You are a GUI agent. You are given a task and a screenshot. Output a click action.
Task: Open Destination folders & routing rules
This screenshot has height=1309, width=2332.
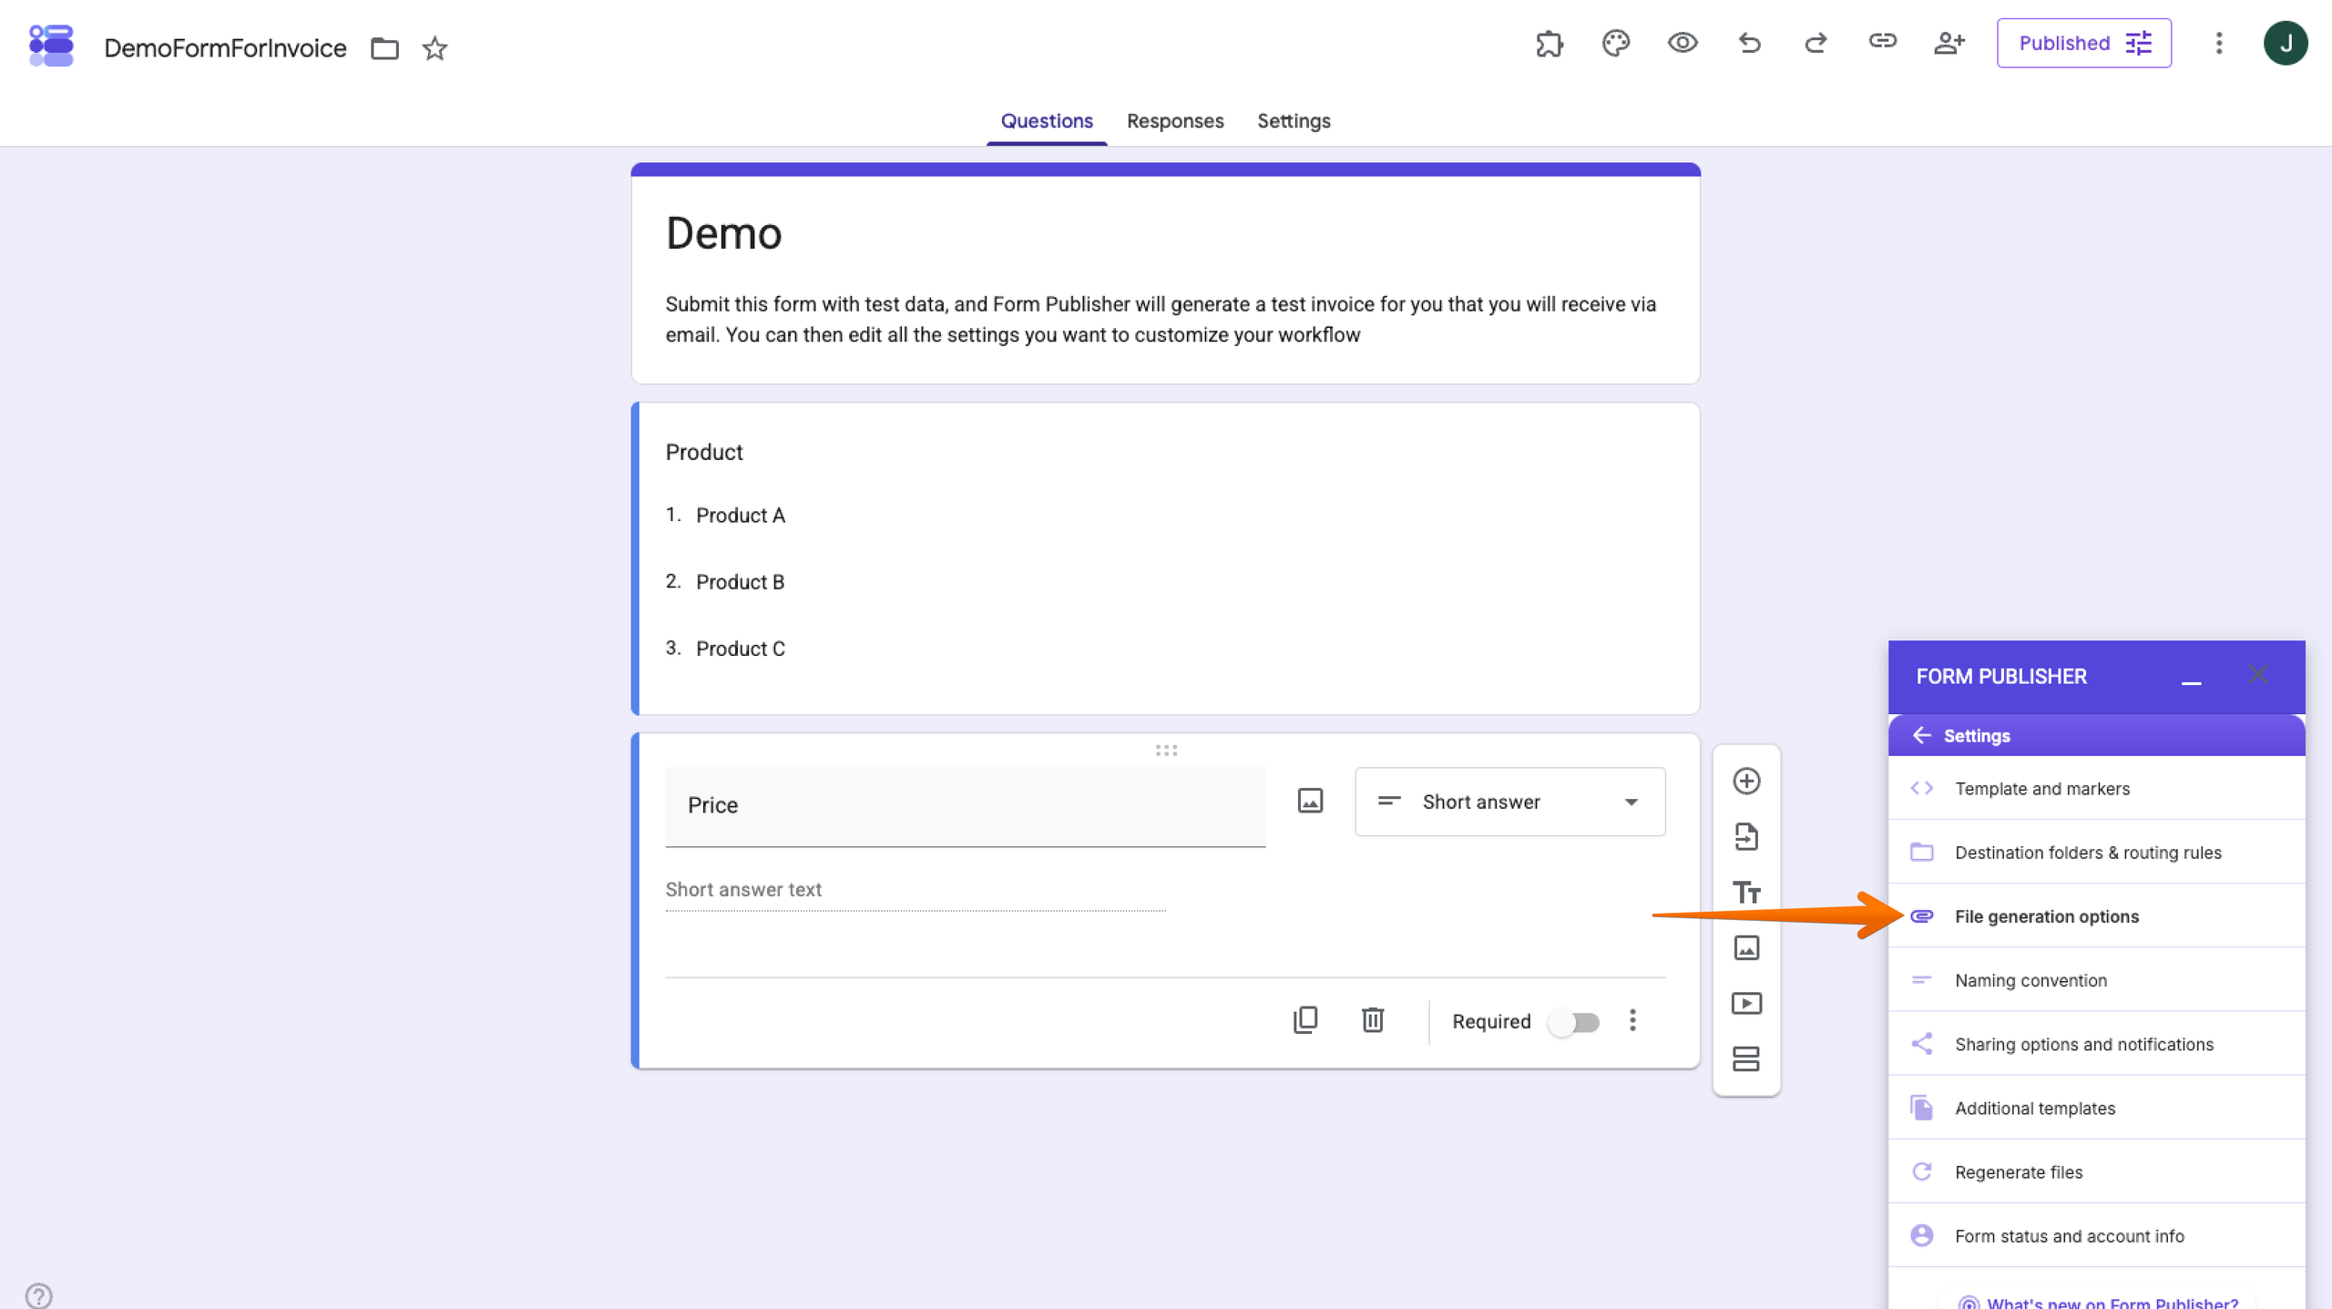pyautogui.click(x=2096, y=852)
